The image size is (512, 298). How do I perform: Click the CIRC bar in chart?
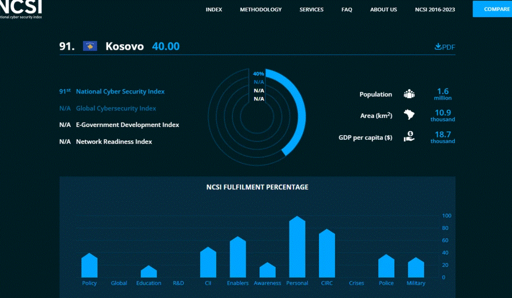click(x=327, y=255)
